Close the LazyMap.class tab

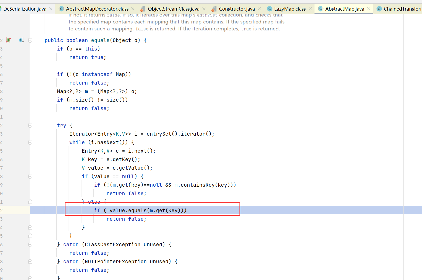(x=310, y=9)
